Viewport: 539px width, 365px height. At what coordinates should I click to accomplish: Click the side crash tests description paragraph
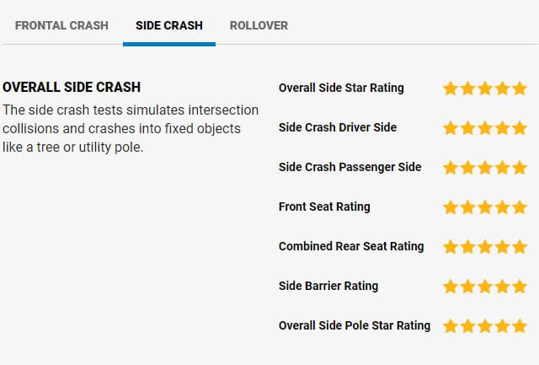pyautogui.click(x=131, y=129)
